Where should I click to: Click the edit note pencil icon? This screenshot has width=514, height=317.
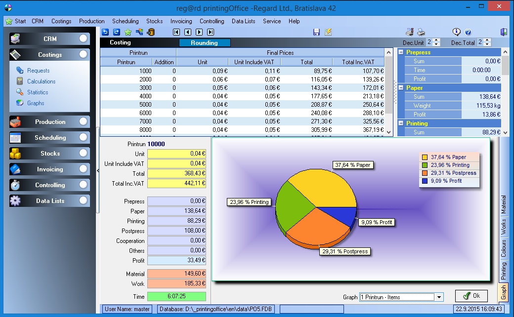(x=328, y=32)
